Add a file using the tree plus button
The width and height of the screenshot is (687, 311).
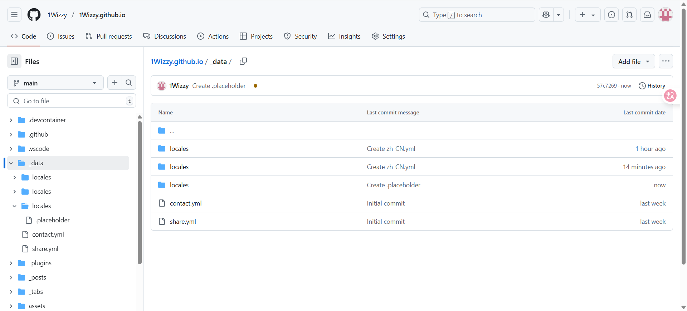pos(114,83)
